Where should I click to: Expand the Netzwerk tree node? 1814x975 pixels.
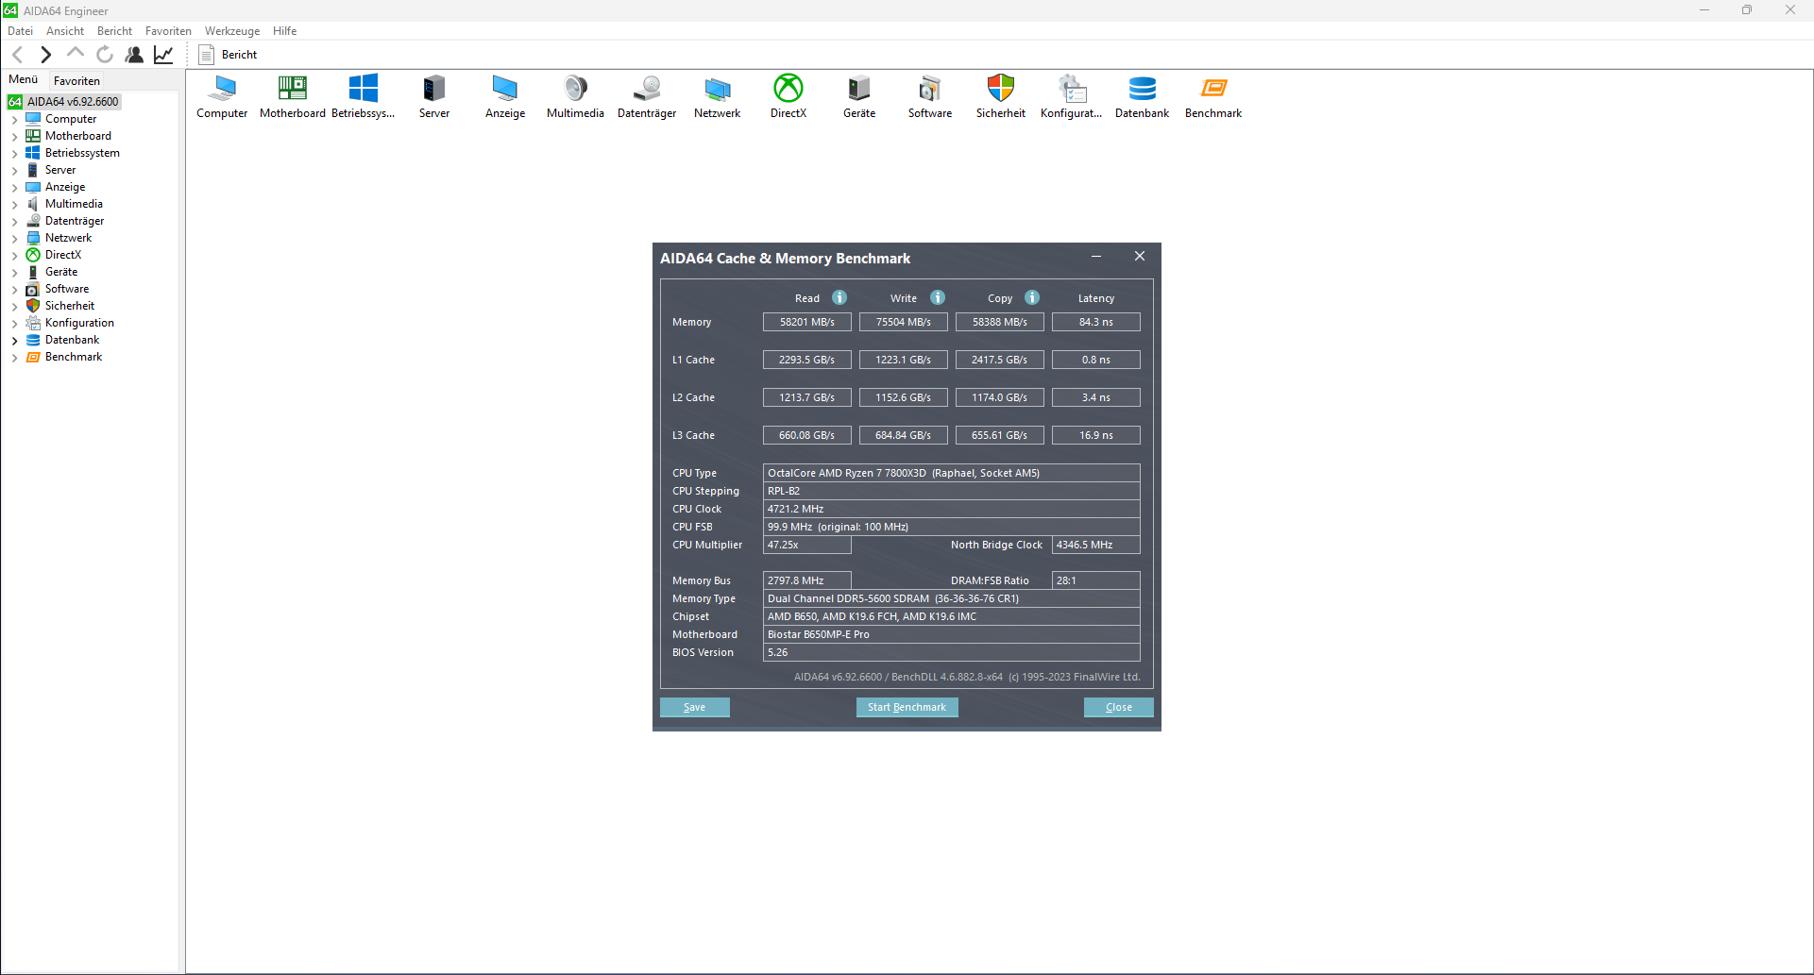(13, 238)
